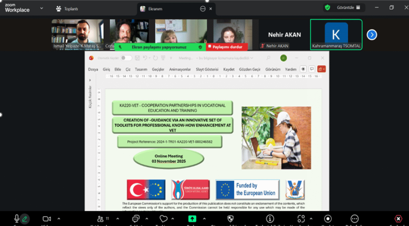Screen dimensions: 409x226
Task: Open the Zoom chat icon
Action: click(136, 219)
